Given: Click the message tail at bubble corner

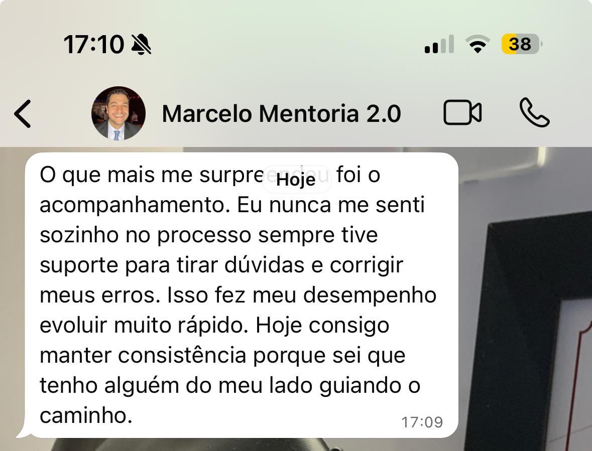Looking at the screenshot, I should tap(24, 433).
